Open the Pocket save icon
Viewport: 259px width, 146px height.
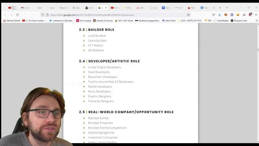tap(214, 15)
